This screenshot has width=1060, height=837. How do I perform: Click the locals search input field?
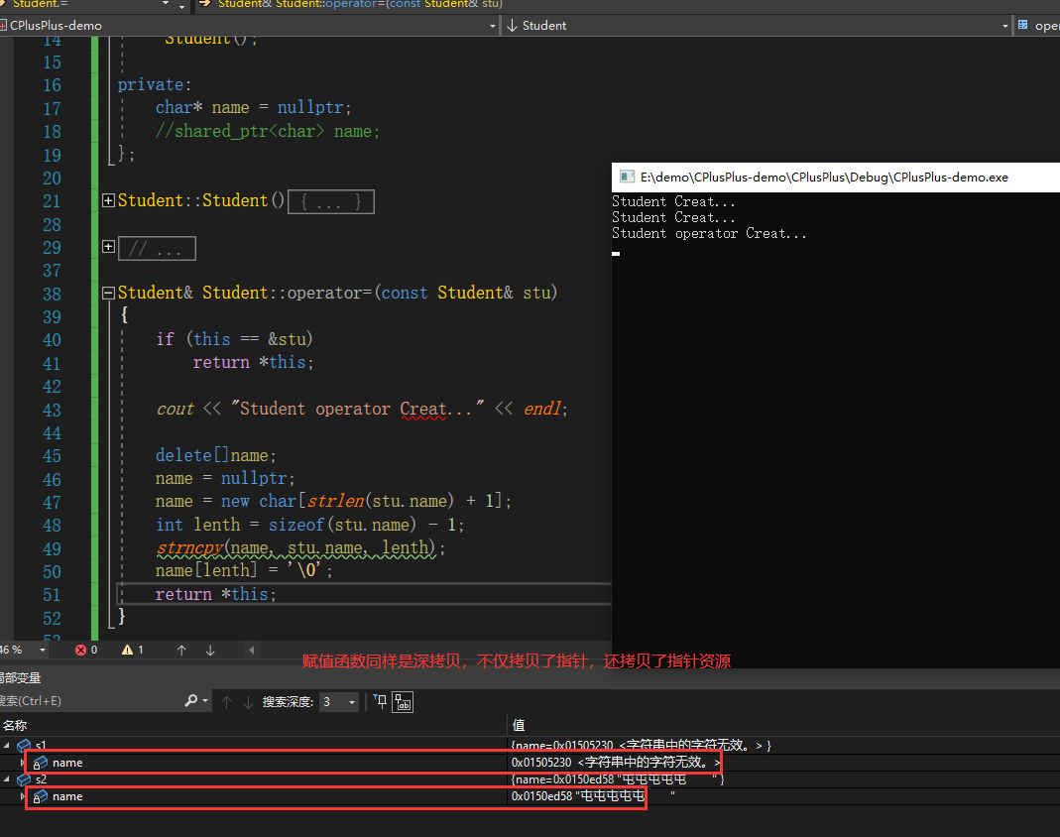pyautogui.click(x=89, y=701)
